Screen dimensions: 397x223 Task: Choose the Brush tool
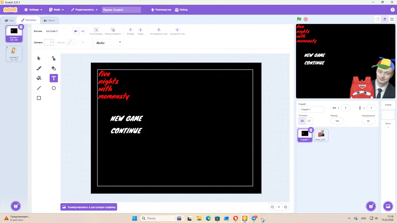tap(39, 68)
